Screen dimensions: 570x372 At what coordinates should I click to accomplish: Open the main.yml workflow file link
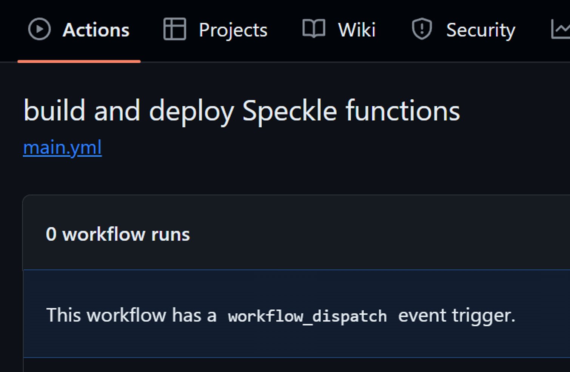point(63,148)
